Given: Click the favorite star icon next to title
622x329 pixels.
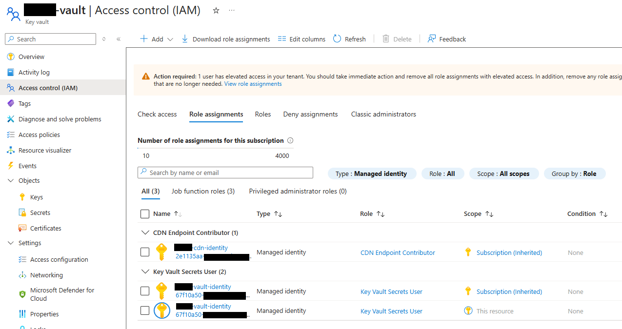Looking at the screenshot, I should [216, 11].
